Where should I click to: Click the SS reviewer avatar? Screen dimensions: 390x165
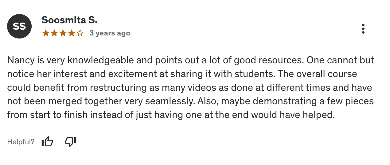(19, 27)
